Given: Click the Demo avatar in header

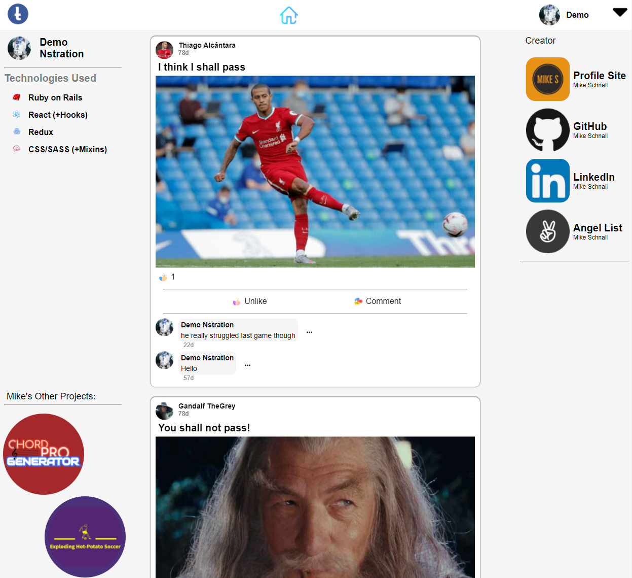Looking at the screenshot, I should [549, 15].
